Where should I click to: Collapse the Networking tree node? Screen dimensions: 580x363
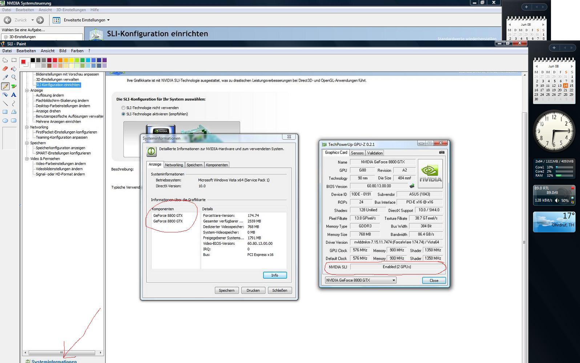[27, 127]
